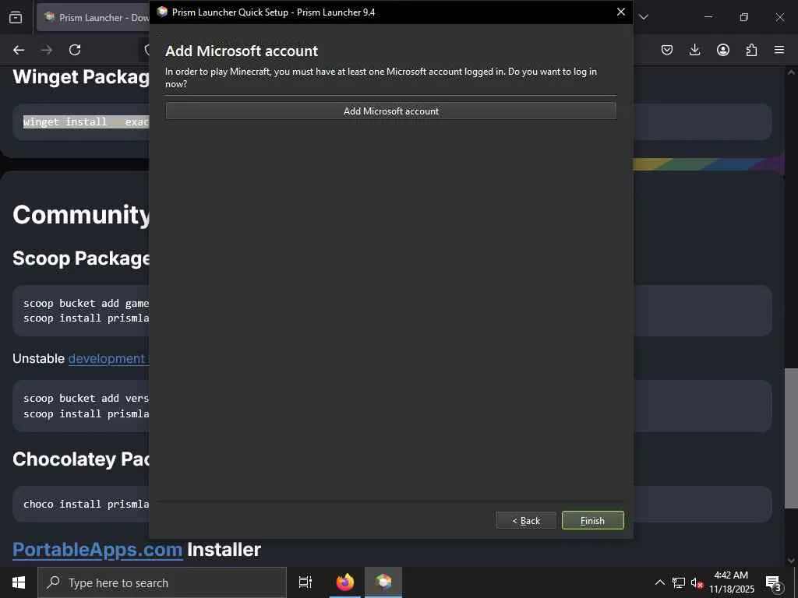Open the clock and date flyout

click(731, 582)
